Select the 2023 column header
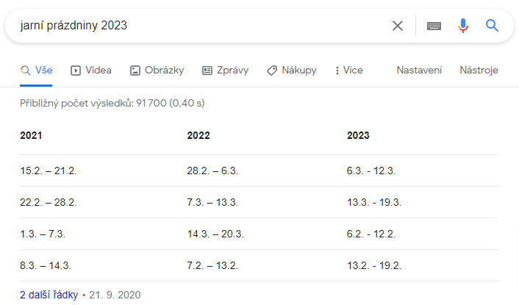 pyautogui.click(x=358, y=135)
